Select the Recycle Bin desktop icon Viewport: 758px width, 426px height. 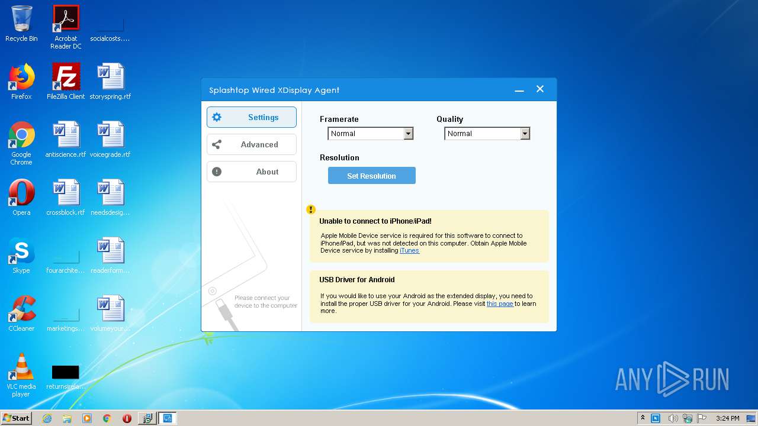pyautogui.click(x=21, y=24)
